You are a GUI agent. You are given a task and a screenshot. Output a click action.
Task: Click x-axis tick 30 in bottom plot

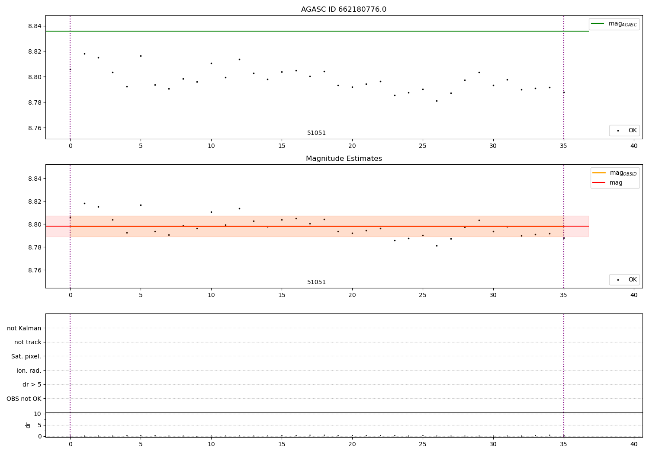(493, 444)
